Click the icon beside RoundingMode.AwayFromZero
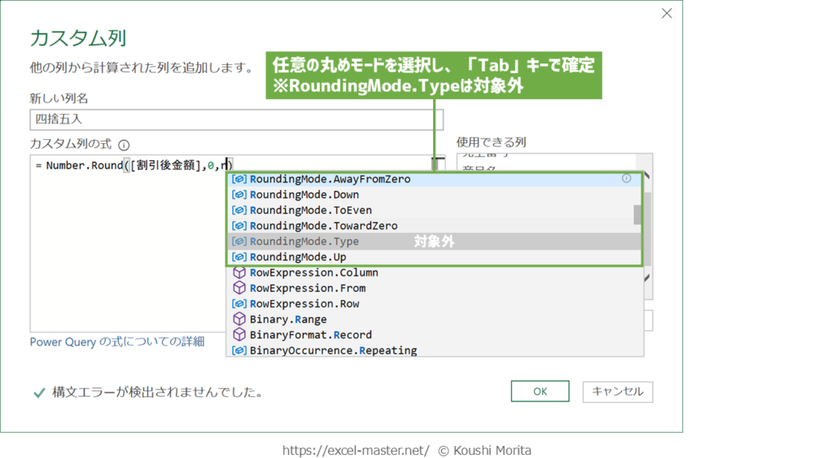This screenshot has width=814, height=458. (239, 179)
